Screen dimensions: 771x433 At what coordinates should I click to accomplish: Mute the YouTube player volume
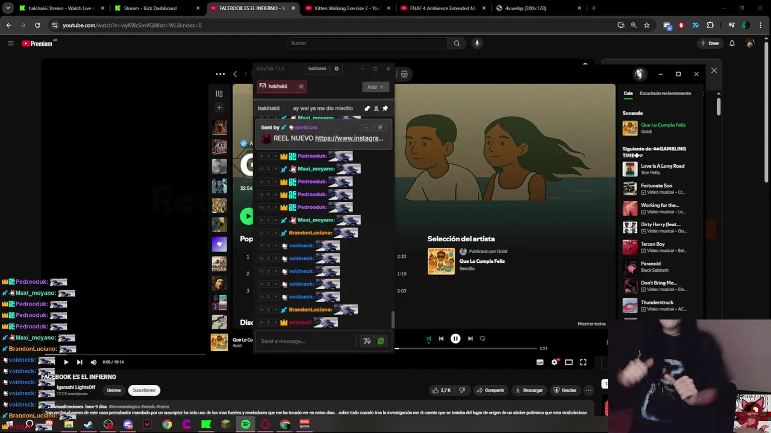(x=93, y=362)
